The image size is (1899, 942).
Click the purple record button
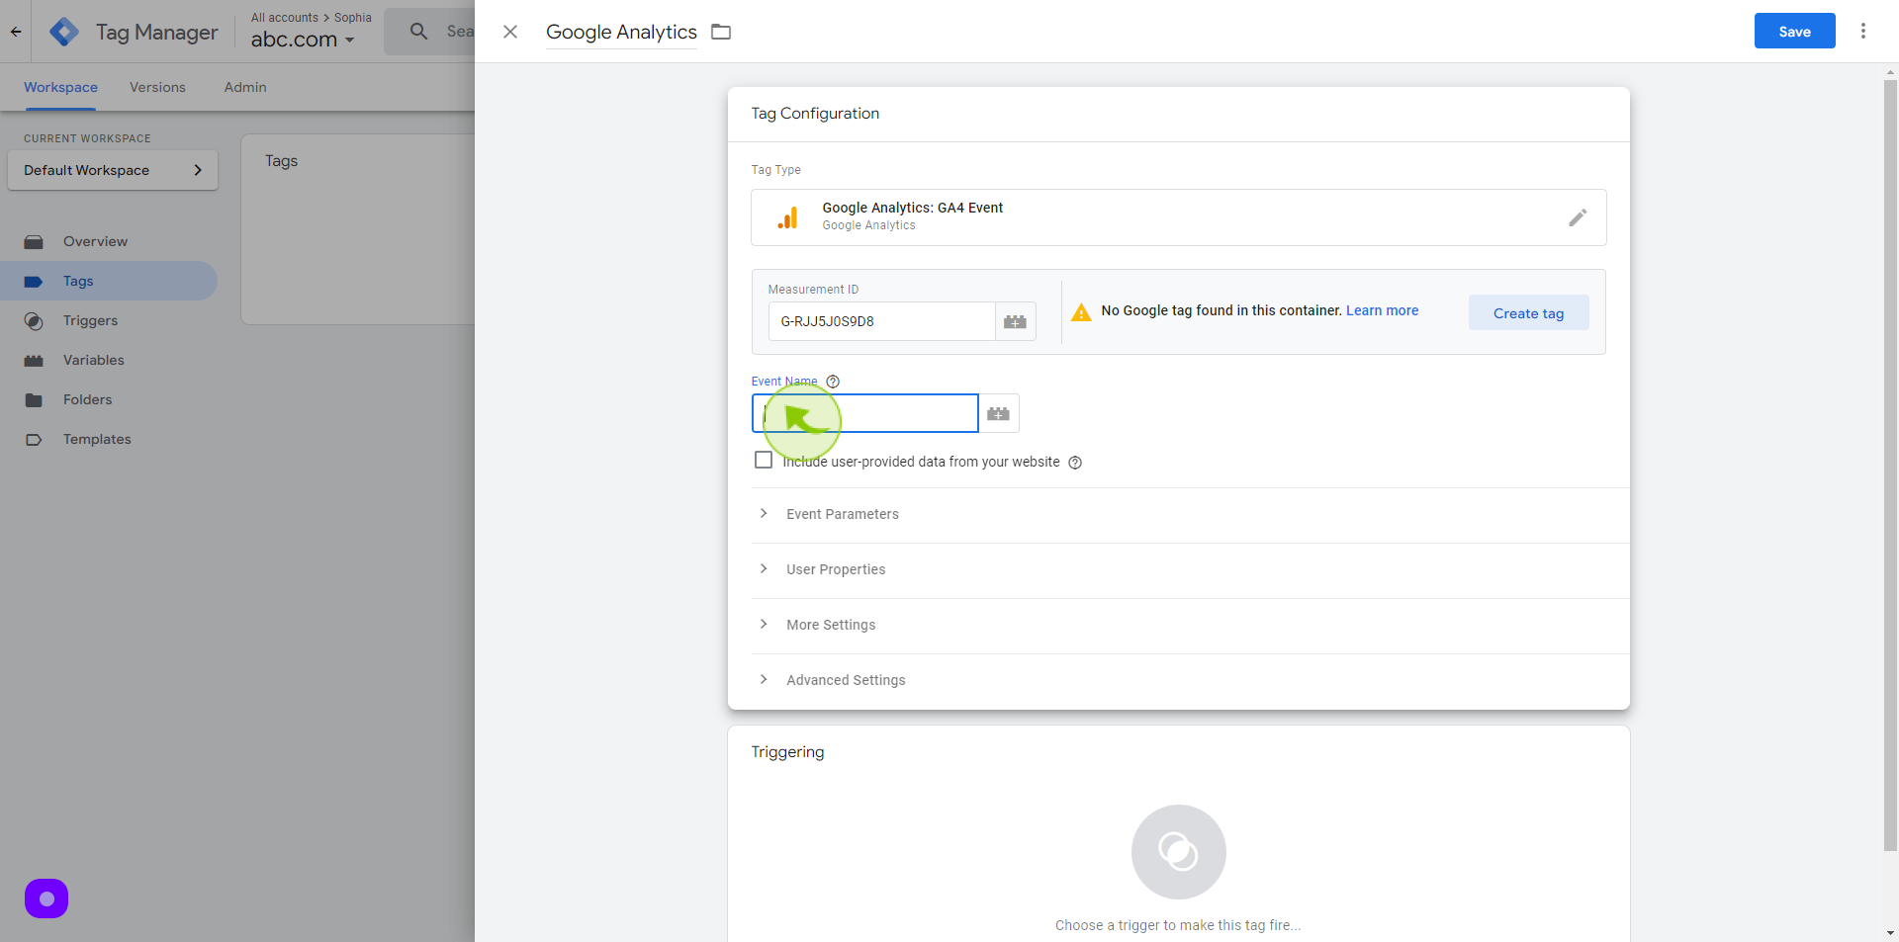tap(46, 899)
